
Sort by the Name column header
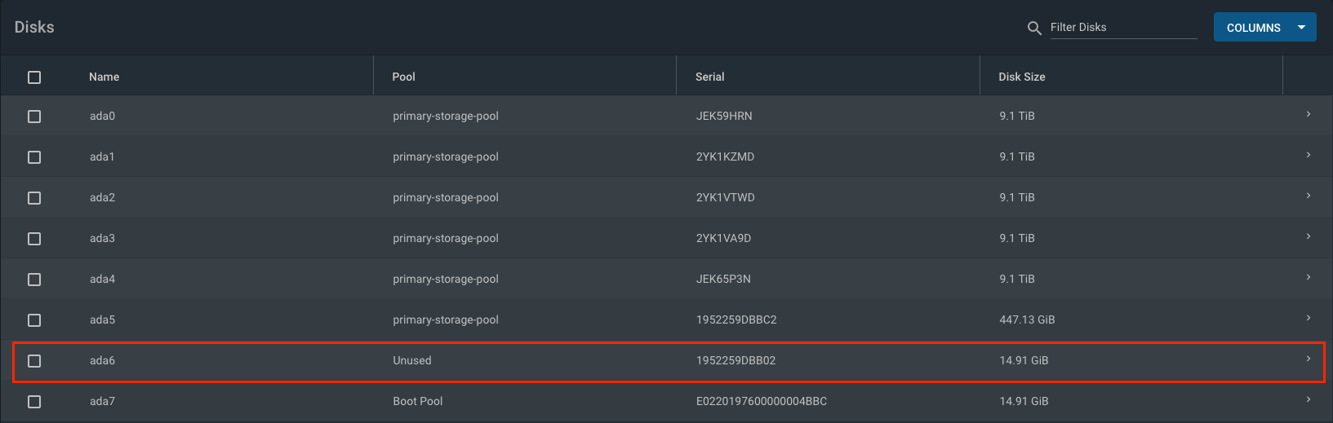pos(104,77)
